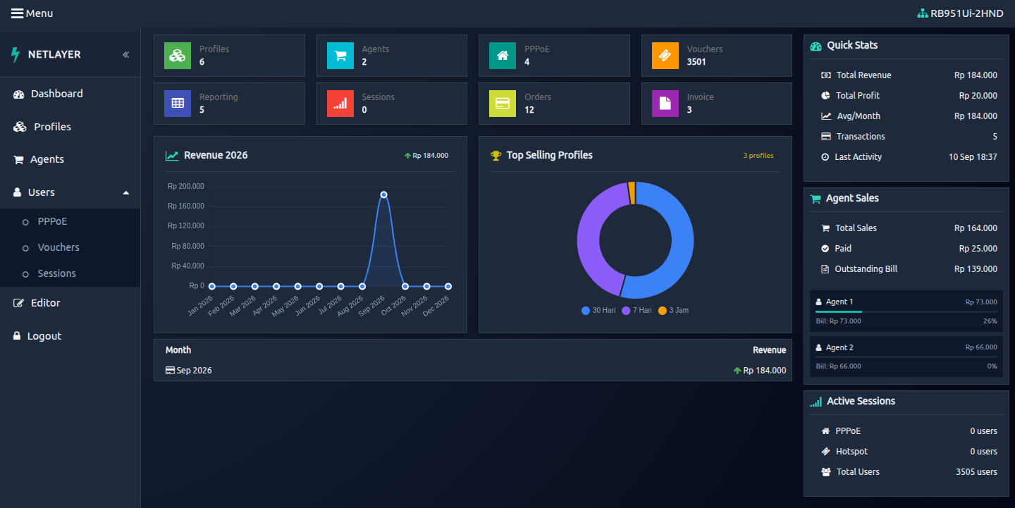This screenshot has width=1015, height=508.
Task: Open the teal PPPoE home icon
Action: pyautogui.click(x=503, y=56)
